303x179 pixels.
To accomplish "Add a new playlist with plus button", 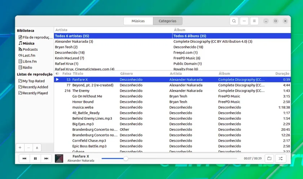I will pos(20,148).
